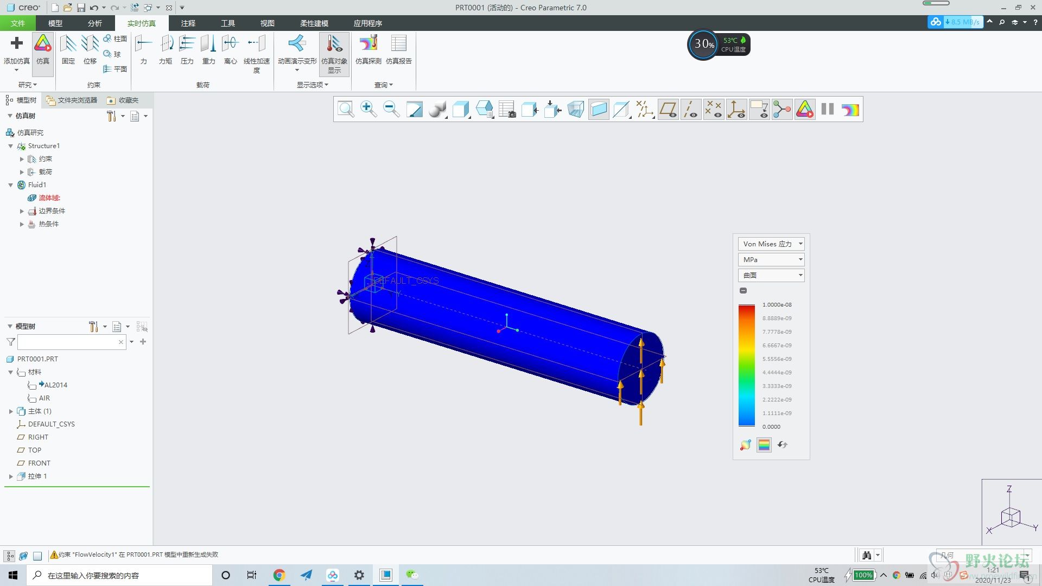Toggle datum plane display

click(668, 110)
